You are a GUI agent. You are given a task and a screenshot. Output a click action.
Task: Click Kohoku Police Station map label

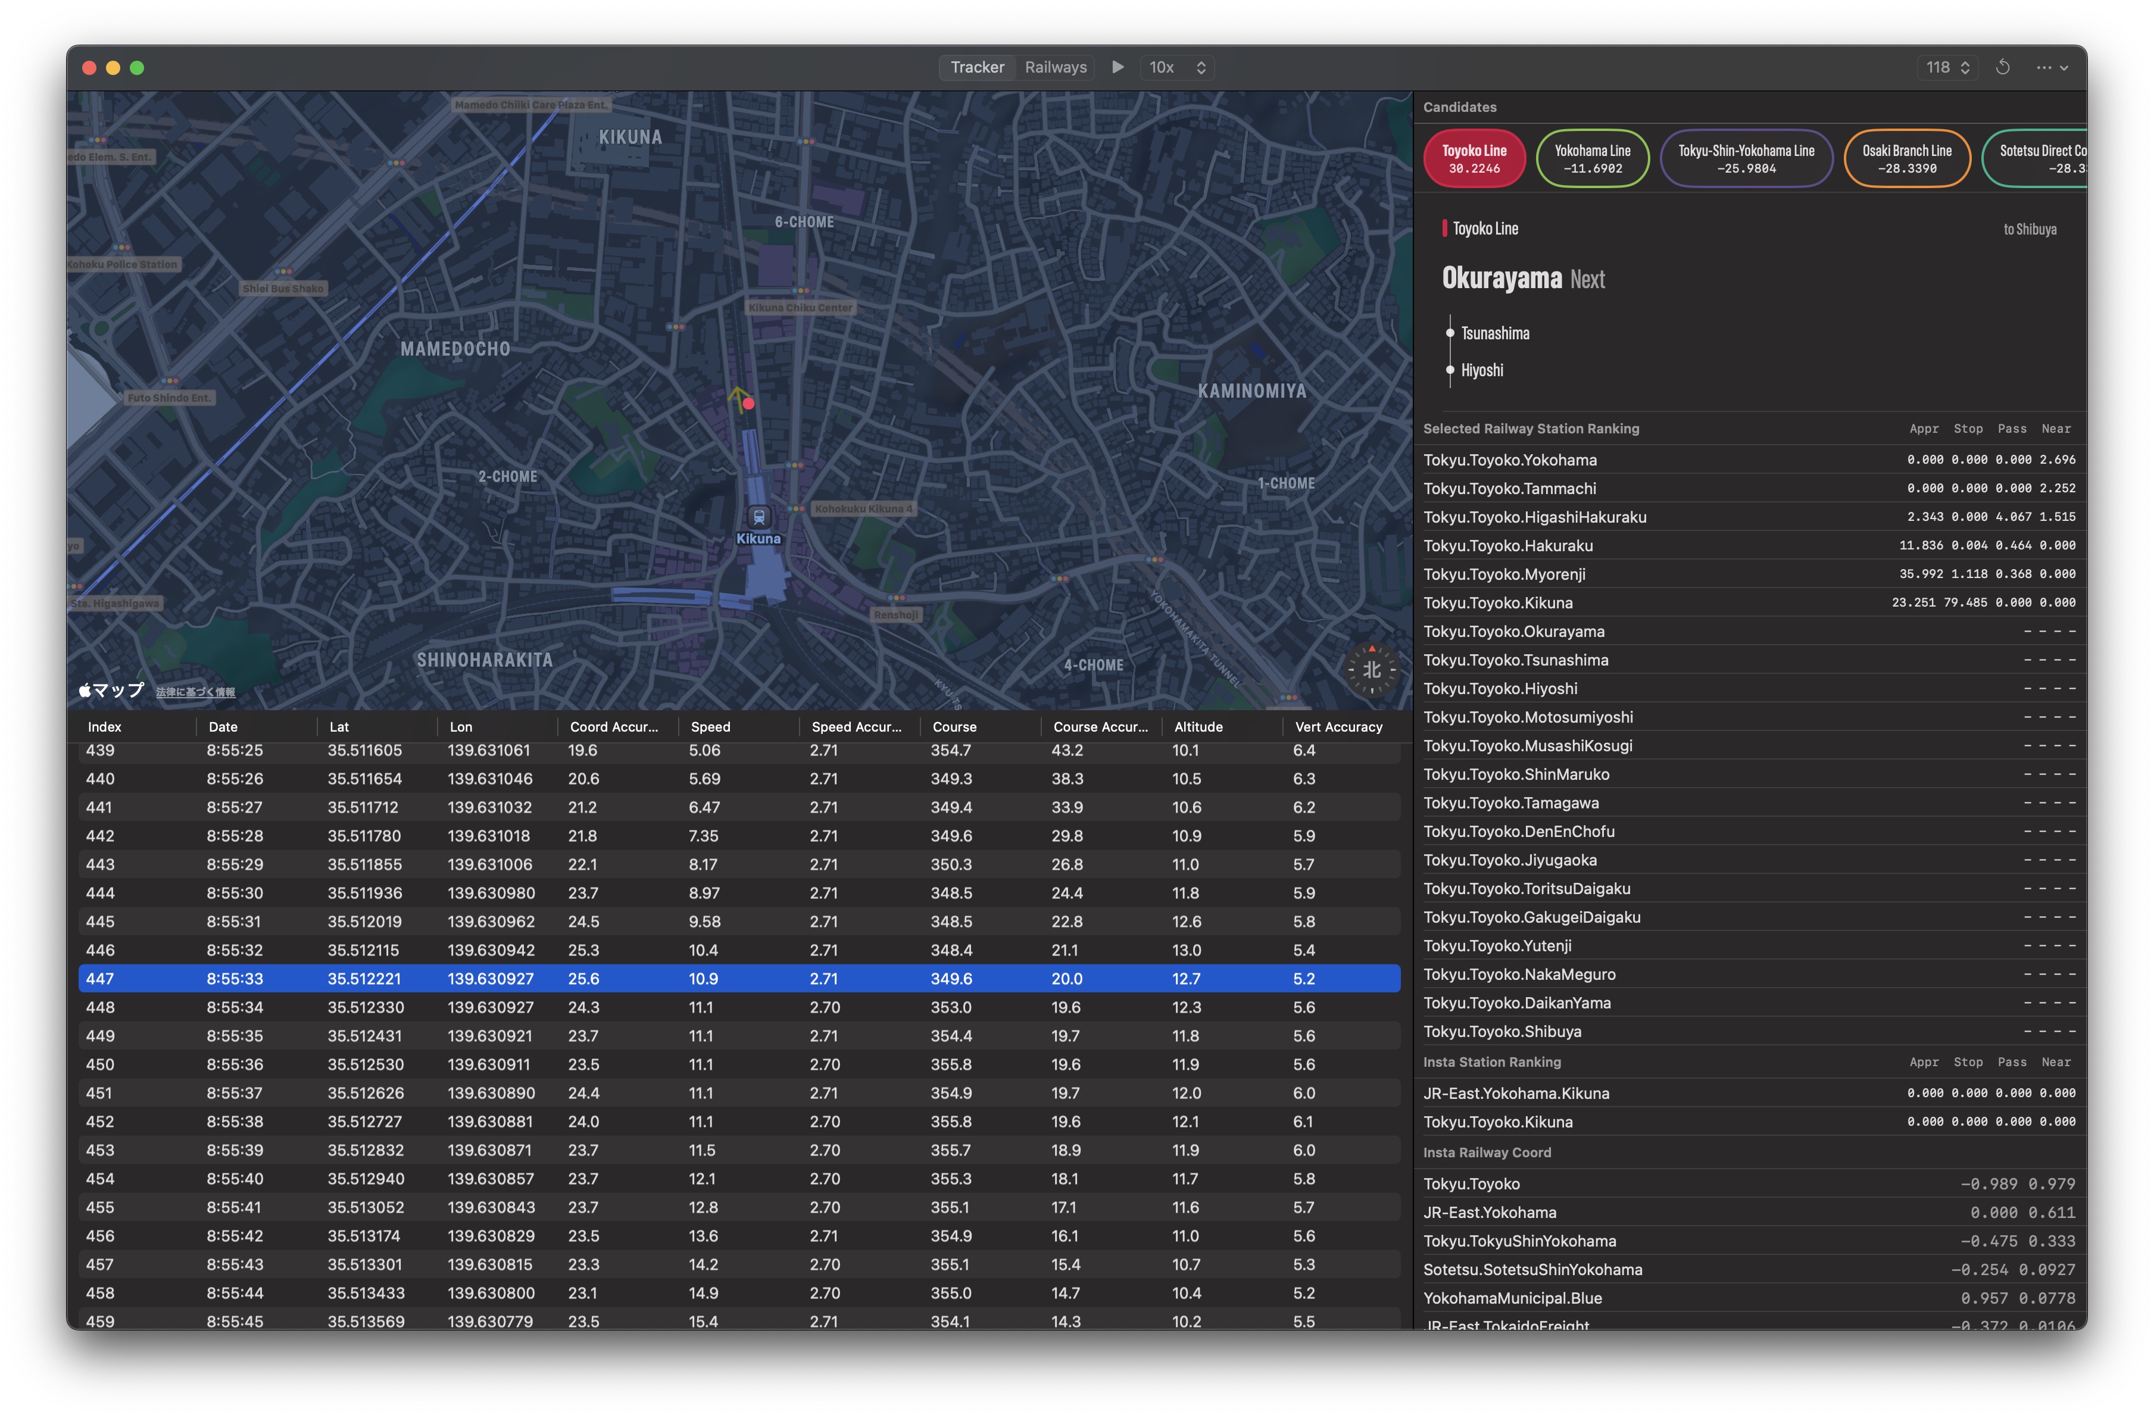[124, 264]
